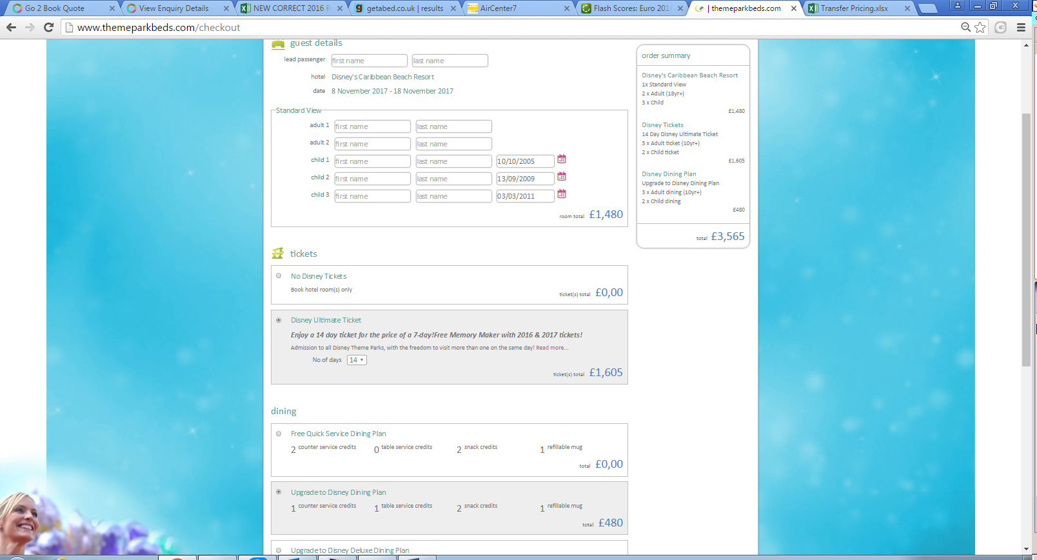Close the NEW CORRECT 2016 tab
The image size is (1037, 560).
point(340,8)
